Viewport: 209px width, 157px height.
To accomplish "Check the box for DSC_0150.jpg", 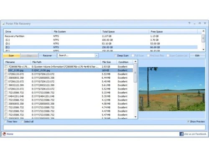I will pyautogui.click(x=6, y=70).
